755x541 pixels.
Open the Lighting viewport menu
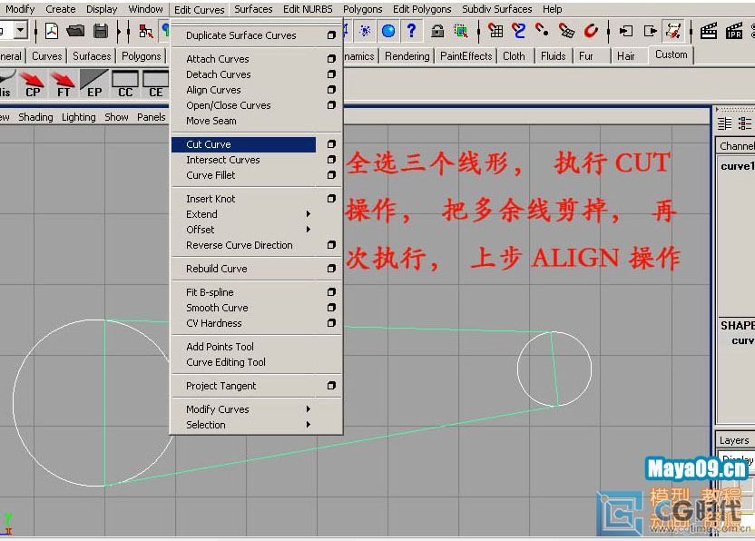tap(78, 117)
